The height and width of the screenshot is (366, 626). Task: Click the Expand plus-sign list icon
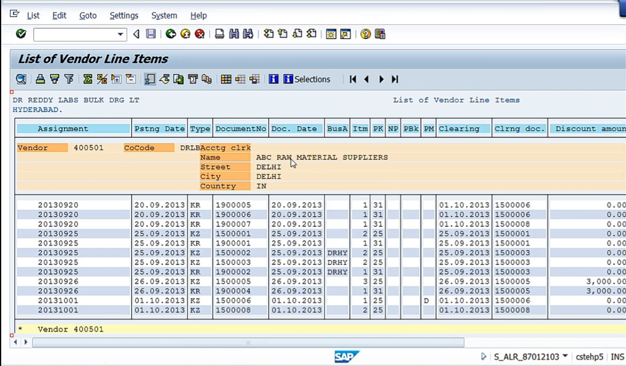116,79
